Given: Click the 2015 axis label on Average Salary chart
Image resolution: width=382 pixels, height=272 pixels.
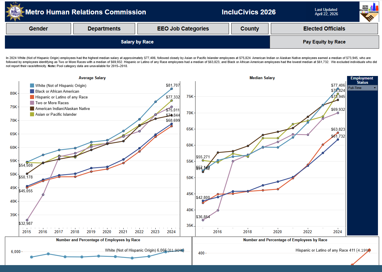Looking at the screenshot, I should tap(27, 232).
